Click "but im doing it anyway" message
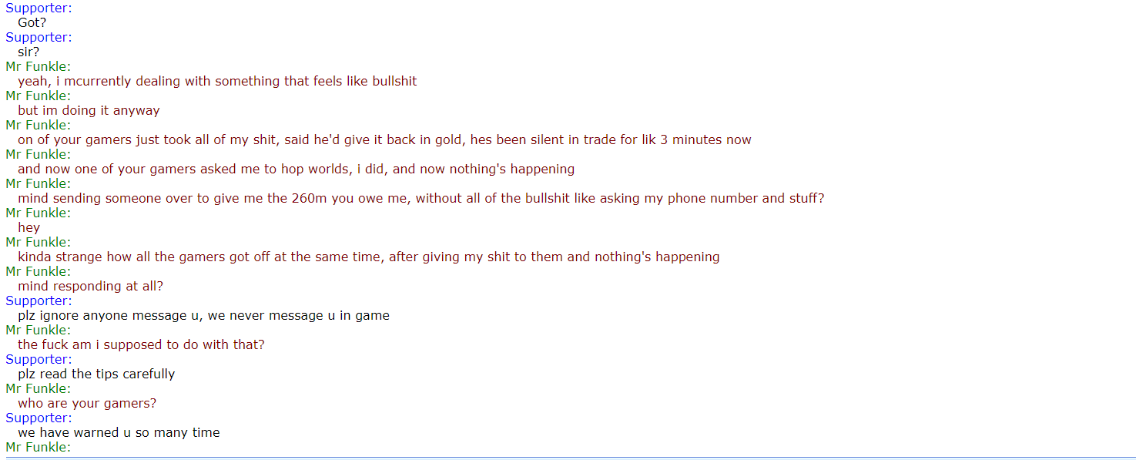This screenshot has width=1136, height=460. coord(89,110)
